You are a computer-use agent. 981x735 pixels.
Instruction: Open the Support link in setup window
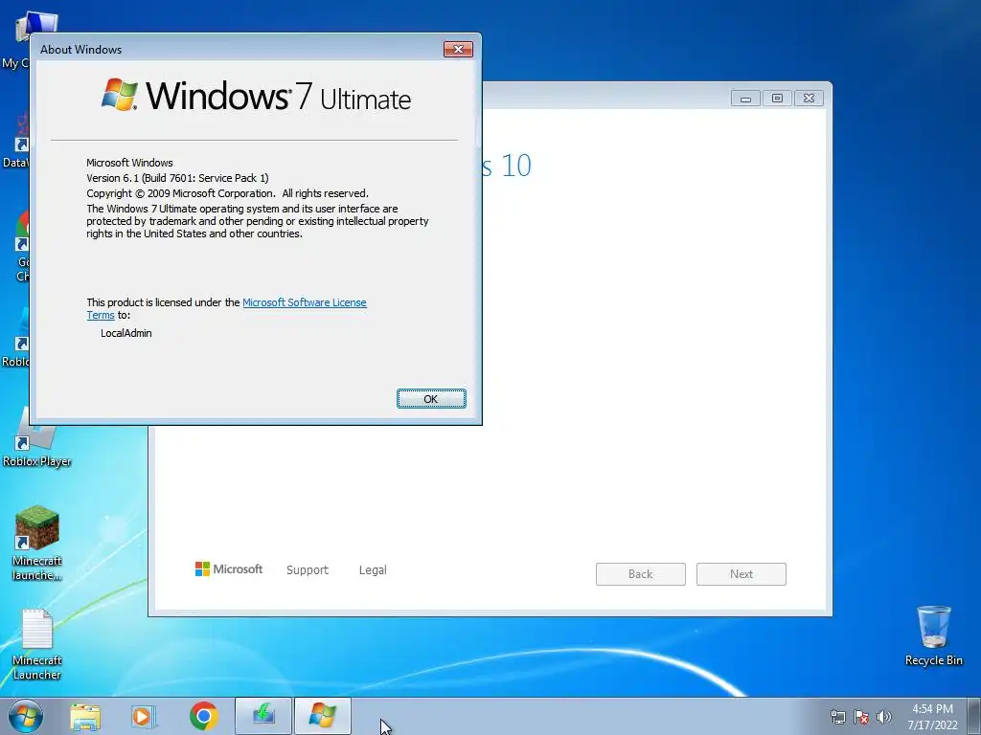(x=308, y=570)
